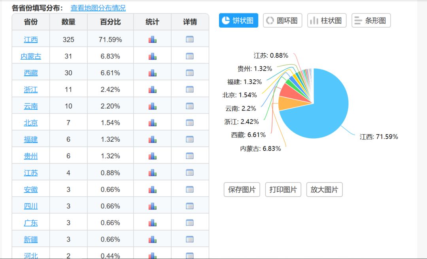
Task: Open the details icon for 贵州
Action: [x=190, y=156]
